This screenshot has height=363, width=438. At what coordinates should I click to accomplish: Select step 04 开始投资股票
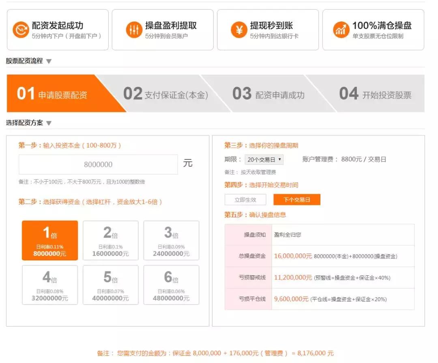(375, 94)
